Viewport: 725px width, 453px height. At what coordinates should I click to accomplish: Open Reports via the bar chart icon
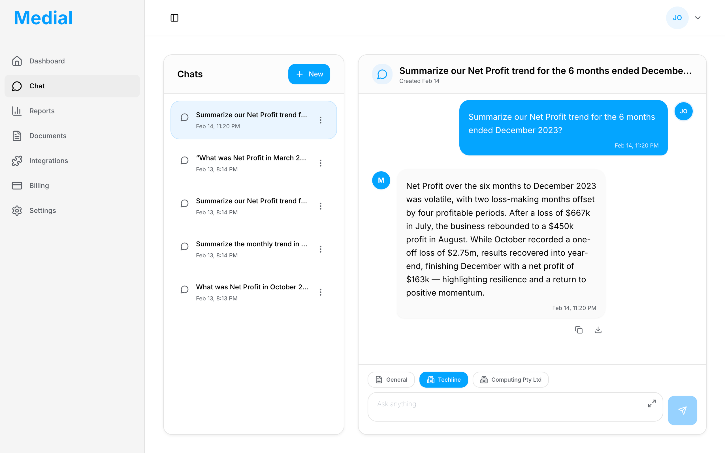(17, 111)
